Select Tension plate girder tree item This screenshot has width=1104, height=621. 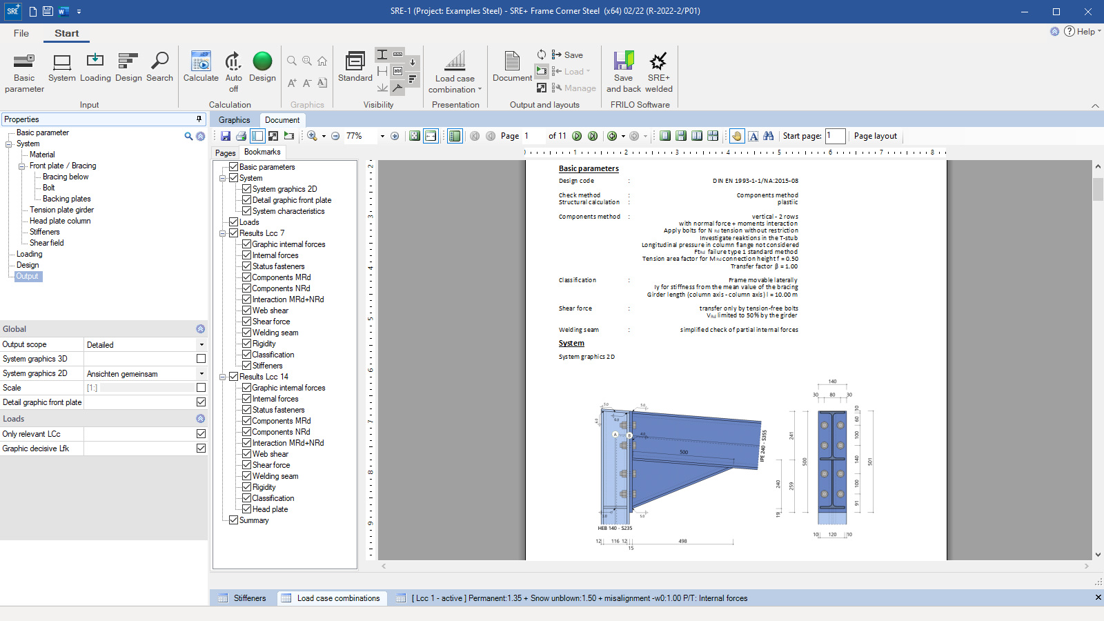click(x=61, y=210)
